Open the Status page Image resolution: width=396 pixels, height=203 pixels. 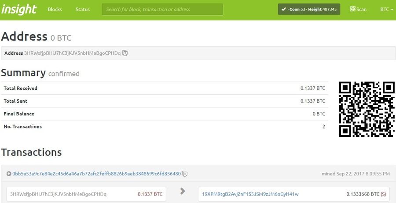click(83, 9)
